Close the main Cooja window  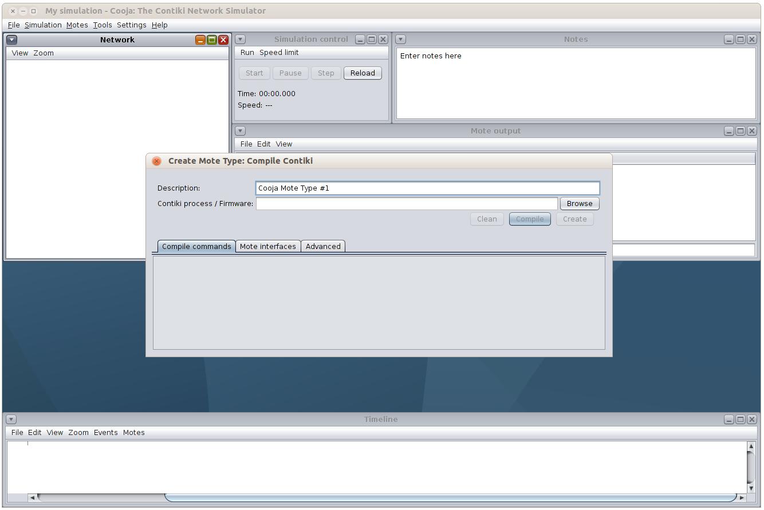(x=13, y=11)
